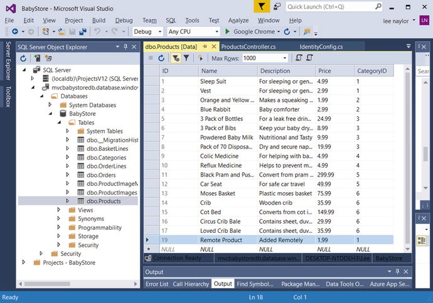The image size is (433, 303).
Task: Select the Moses Basket name cell
Action: pyautogui.click(x=228, y=193)
